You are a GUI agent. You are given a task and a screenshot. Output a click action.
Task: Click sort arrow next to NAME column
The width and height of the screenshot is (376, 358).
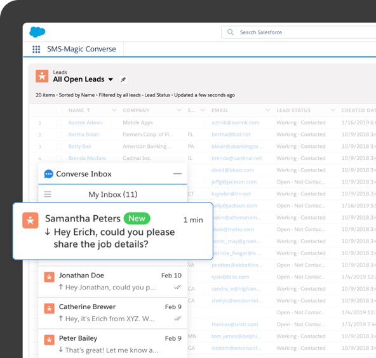(x=88, y=110)
